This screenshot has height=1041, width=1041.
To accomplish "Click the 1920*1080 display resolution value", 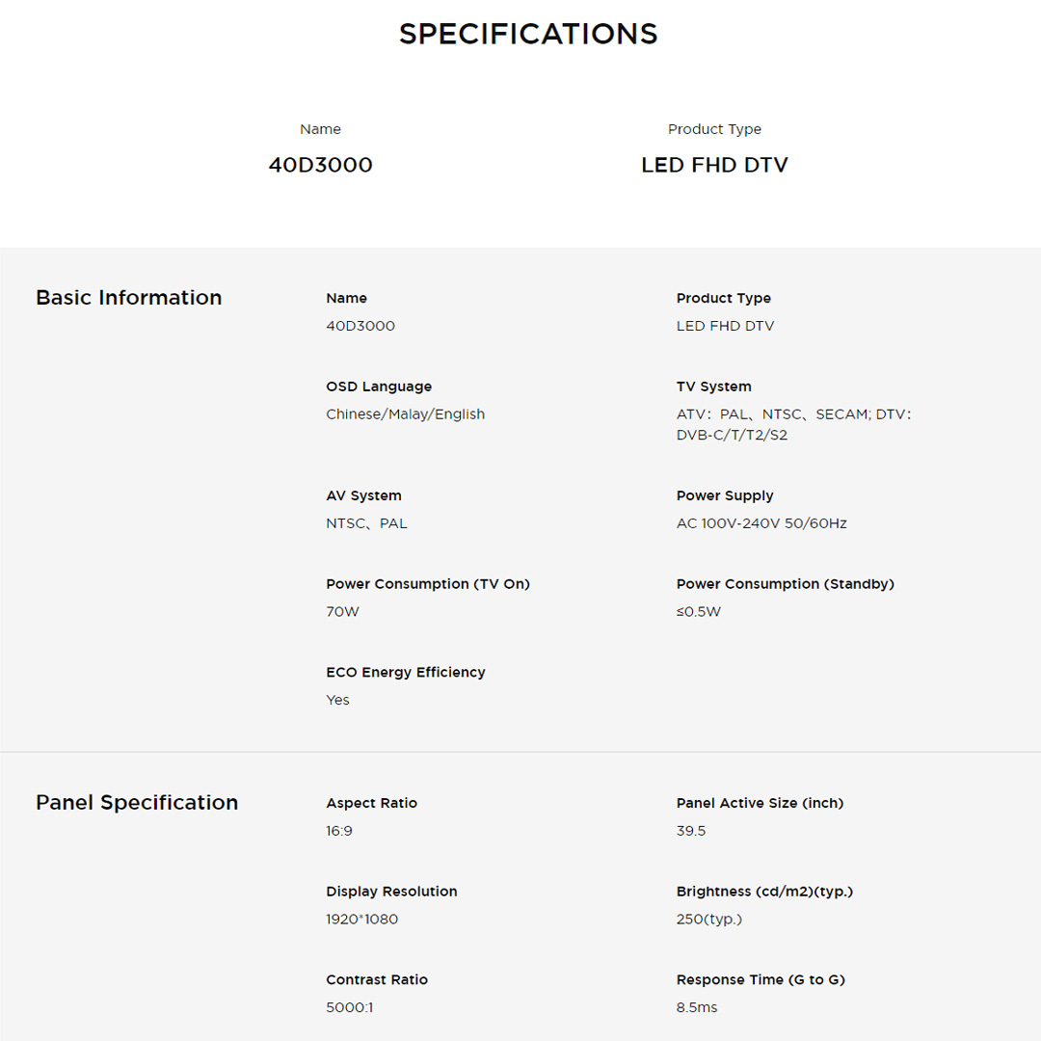I will click(x=361, y=920).
